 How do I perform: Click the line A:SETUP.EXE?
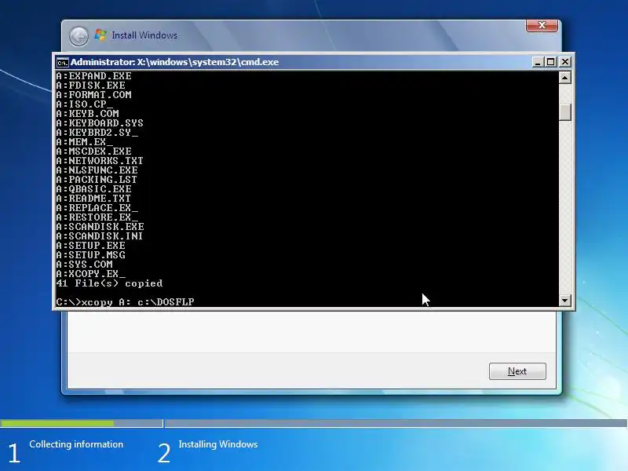point(90,246)
